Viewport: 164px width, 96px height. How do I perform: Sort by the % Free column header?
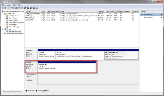[x=116, y=11]
